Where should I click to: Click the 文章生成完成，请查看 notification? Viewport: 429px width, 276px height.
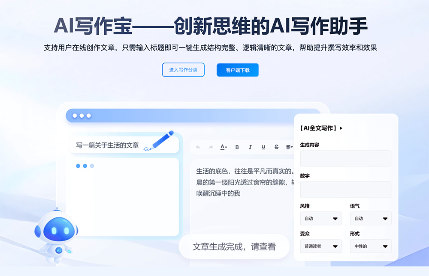[x=235, y=246]
